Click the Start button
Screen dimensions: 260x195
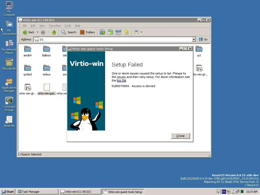(x=8, y=192)
